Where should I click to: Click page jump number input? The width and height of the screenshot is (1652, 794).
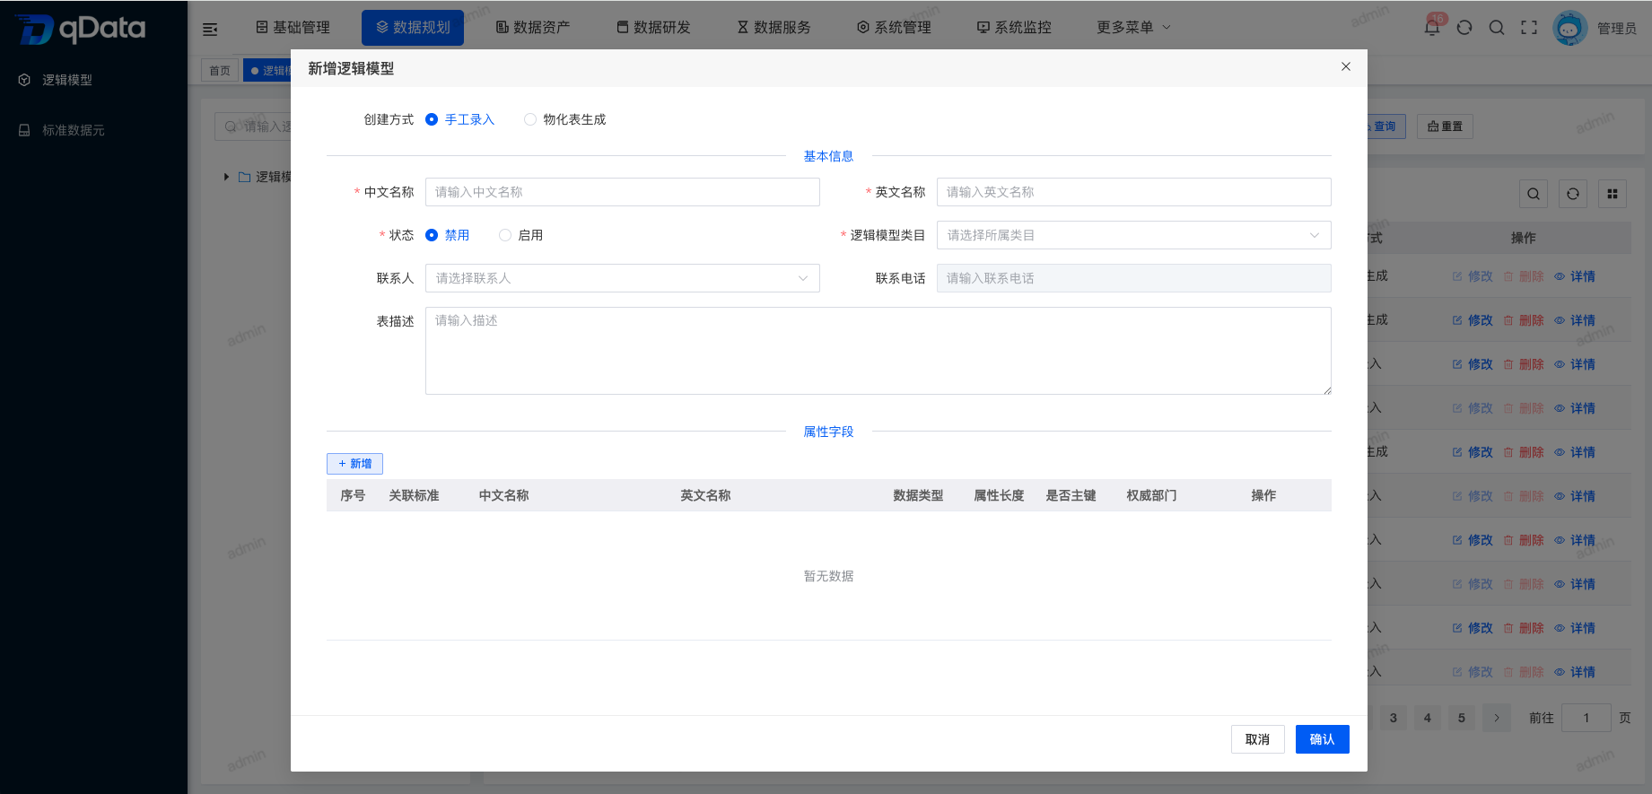(x=1586, y=718)
